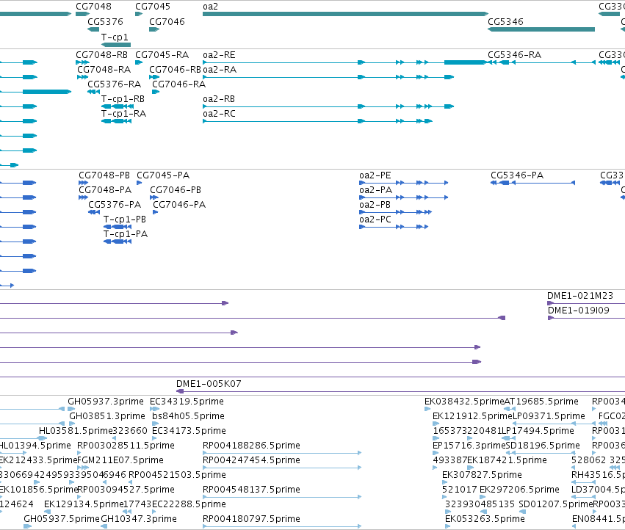Click the T-cp1-RB transcript label
This screenshot has width=625, height=530.
click(123, 99)
